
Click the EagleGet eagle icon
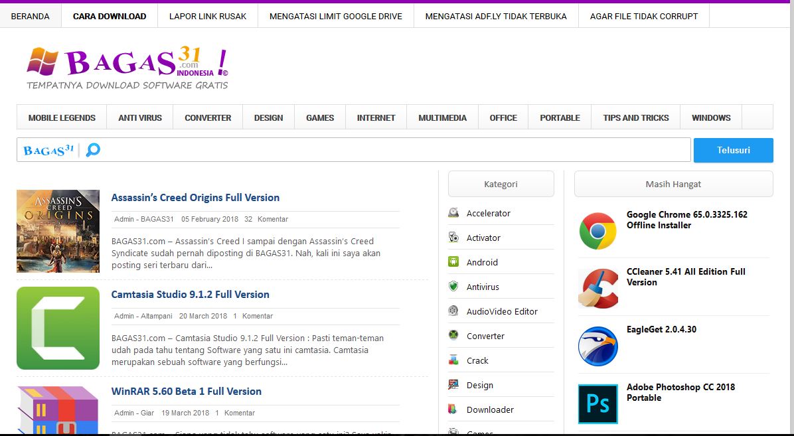pyautogui.click(x=598, y=346)
